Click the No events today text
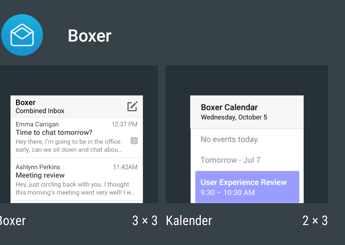Viewport: 345px width, 245px height. [x=230, y=139]
